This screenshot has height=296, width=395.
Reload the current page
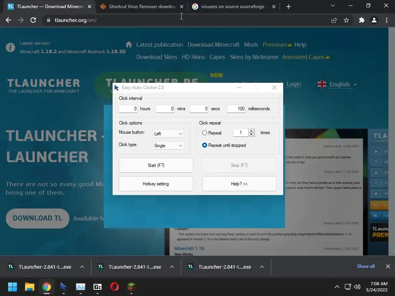coord(33,20)
